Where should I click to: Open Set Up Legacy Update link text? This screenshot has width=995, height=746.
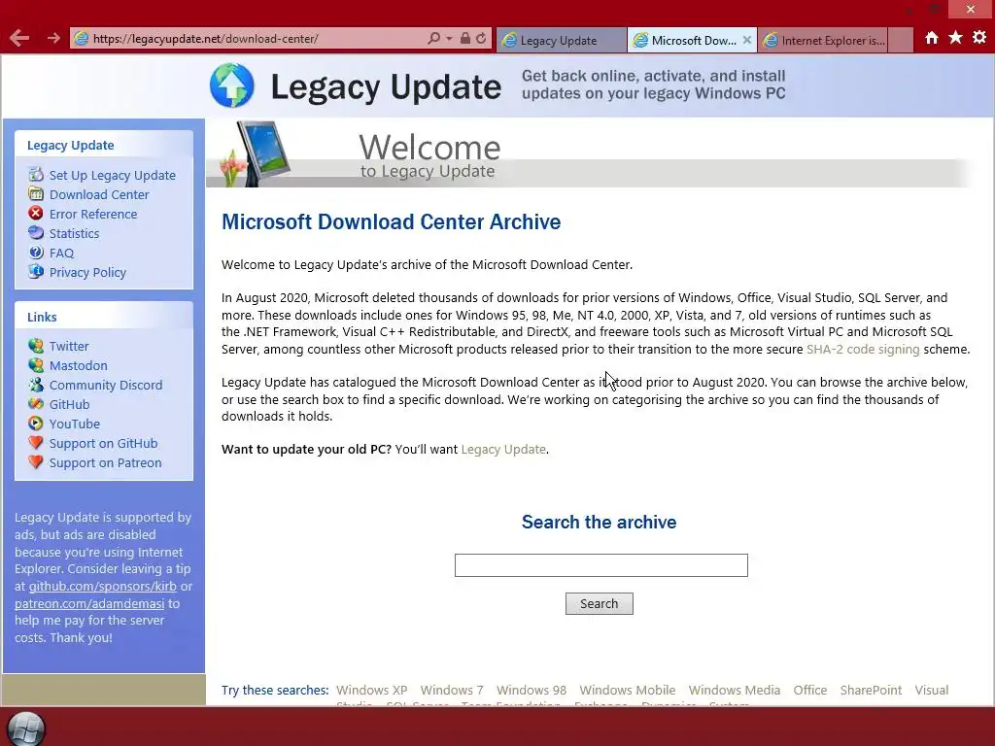[113, 175]
